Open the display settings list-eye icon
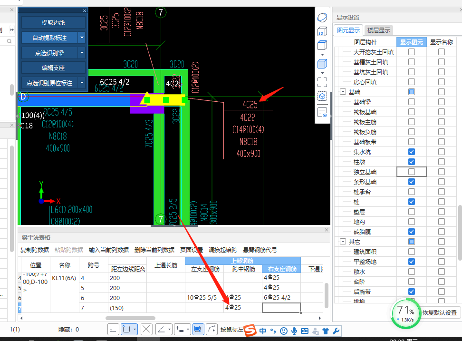Image resolution: width=462 pixels, height=341 pixels. (x=322, y=113)
